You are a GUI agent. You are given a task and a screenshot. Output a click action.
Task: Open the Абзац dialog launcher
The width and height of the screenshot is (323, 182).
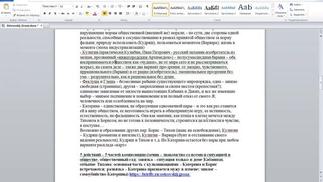point(149,20)
